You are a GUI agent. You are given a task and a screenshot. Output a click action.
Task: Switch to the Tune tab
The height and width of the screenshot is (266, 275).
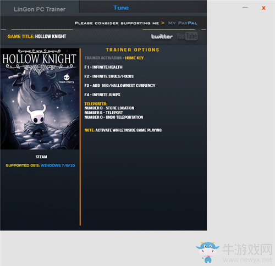point(121,8)
